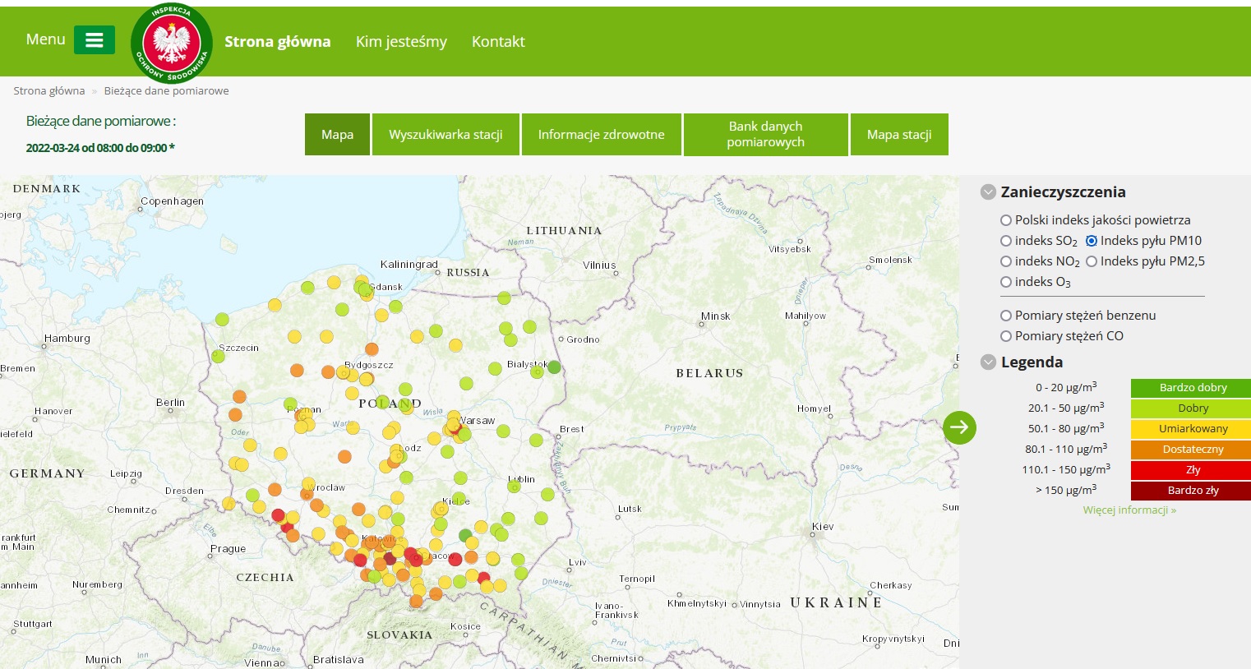Screen dimensions: 1251x669
Task: Open the Więcej informacji link
Action: (1129, 510)
